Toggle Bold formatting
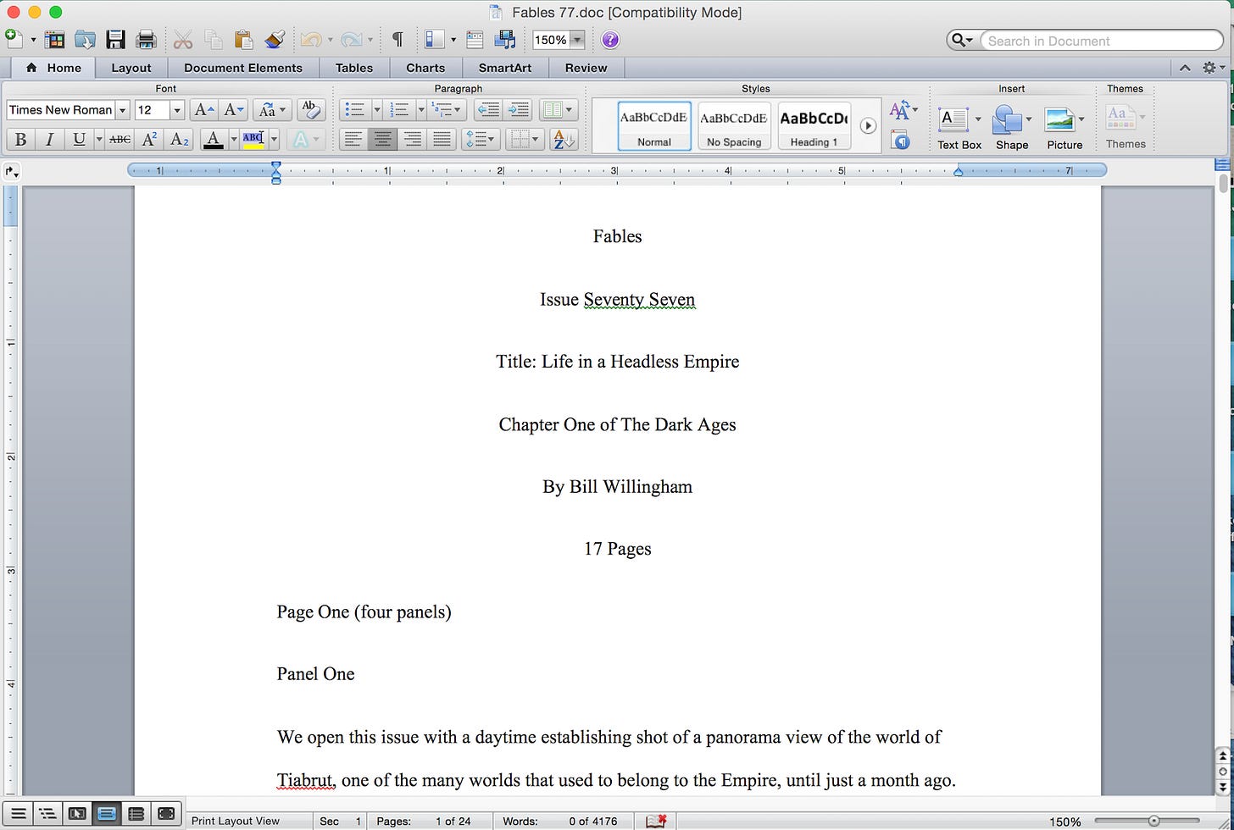The height and width of the screenshot is (830, 1234). point(21,140)
